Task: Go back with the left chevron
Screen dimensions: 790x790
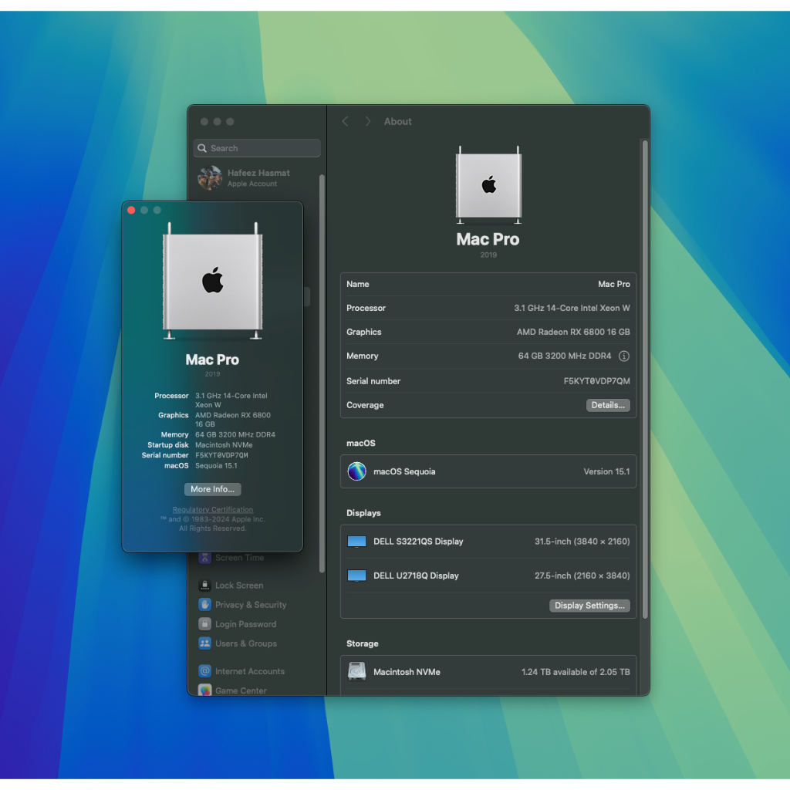Action: point(345,122)
